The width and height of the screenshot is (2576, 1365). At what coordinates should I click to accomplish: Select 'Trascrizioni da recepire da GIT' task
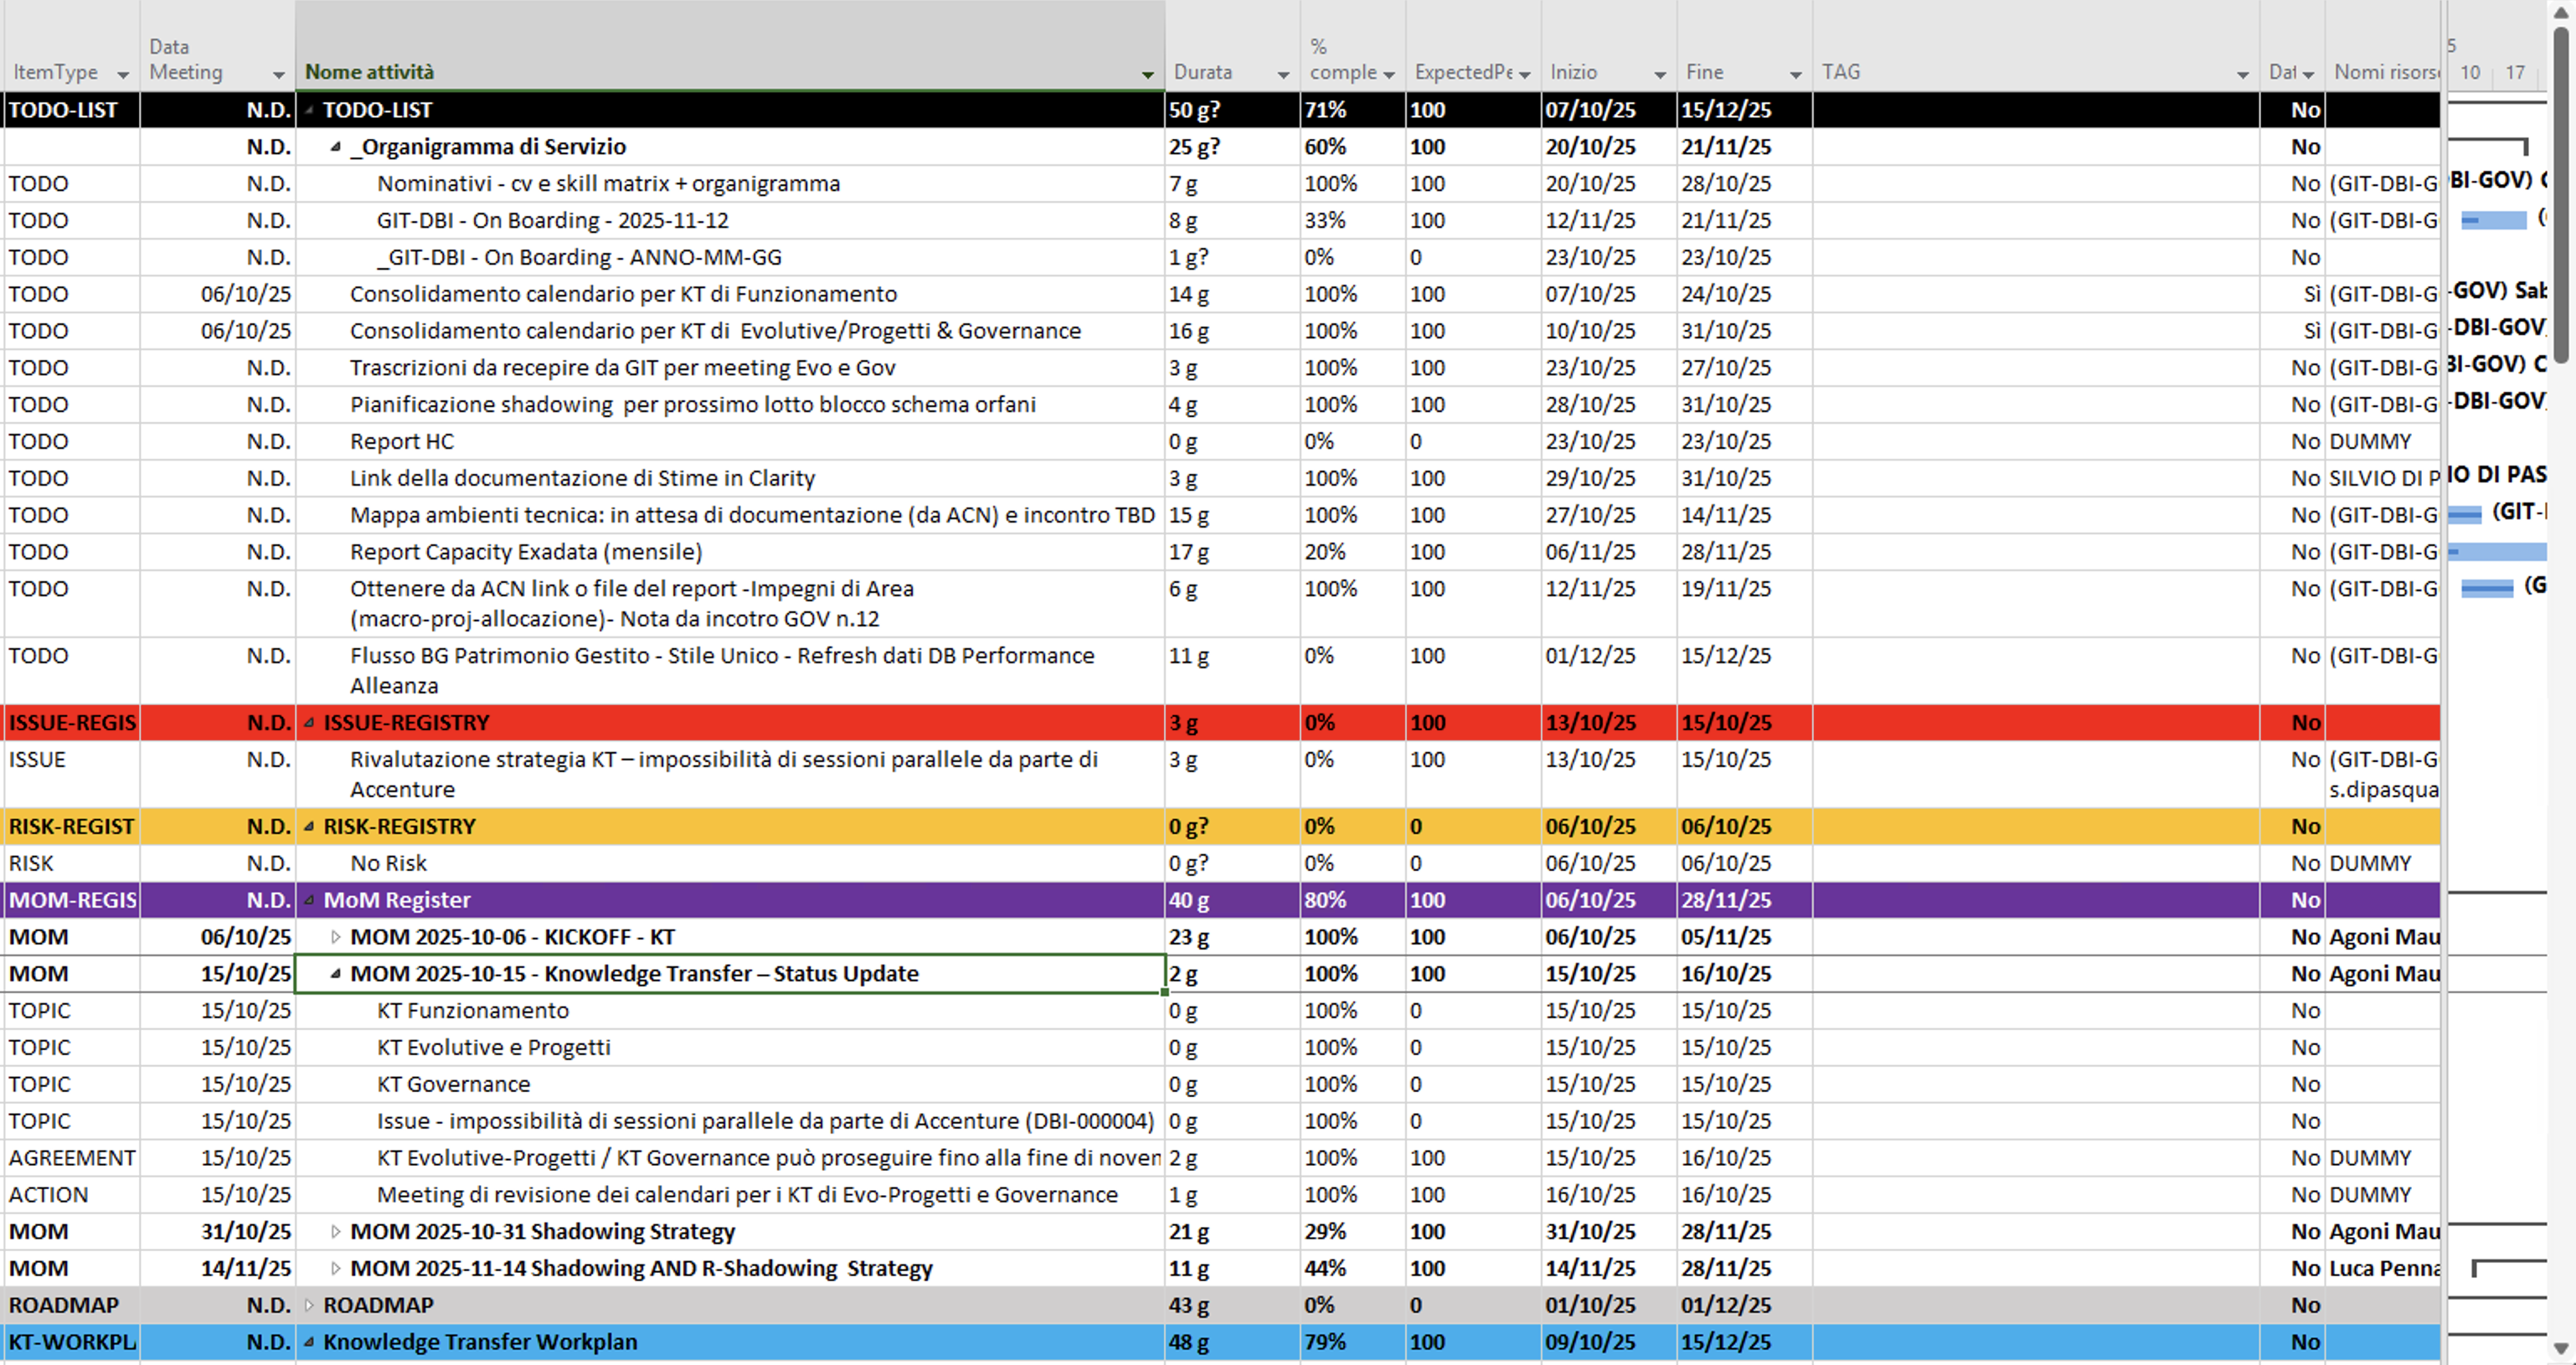tap(622, 368)
